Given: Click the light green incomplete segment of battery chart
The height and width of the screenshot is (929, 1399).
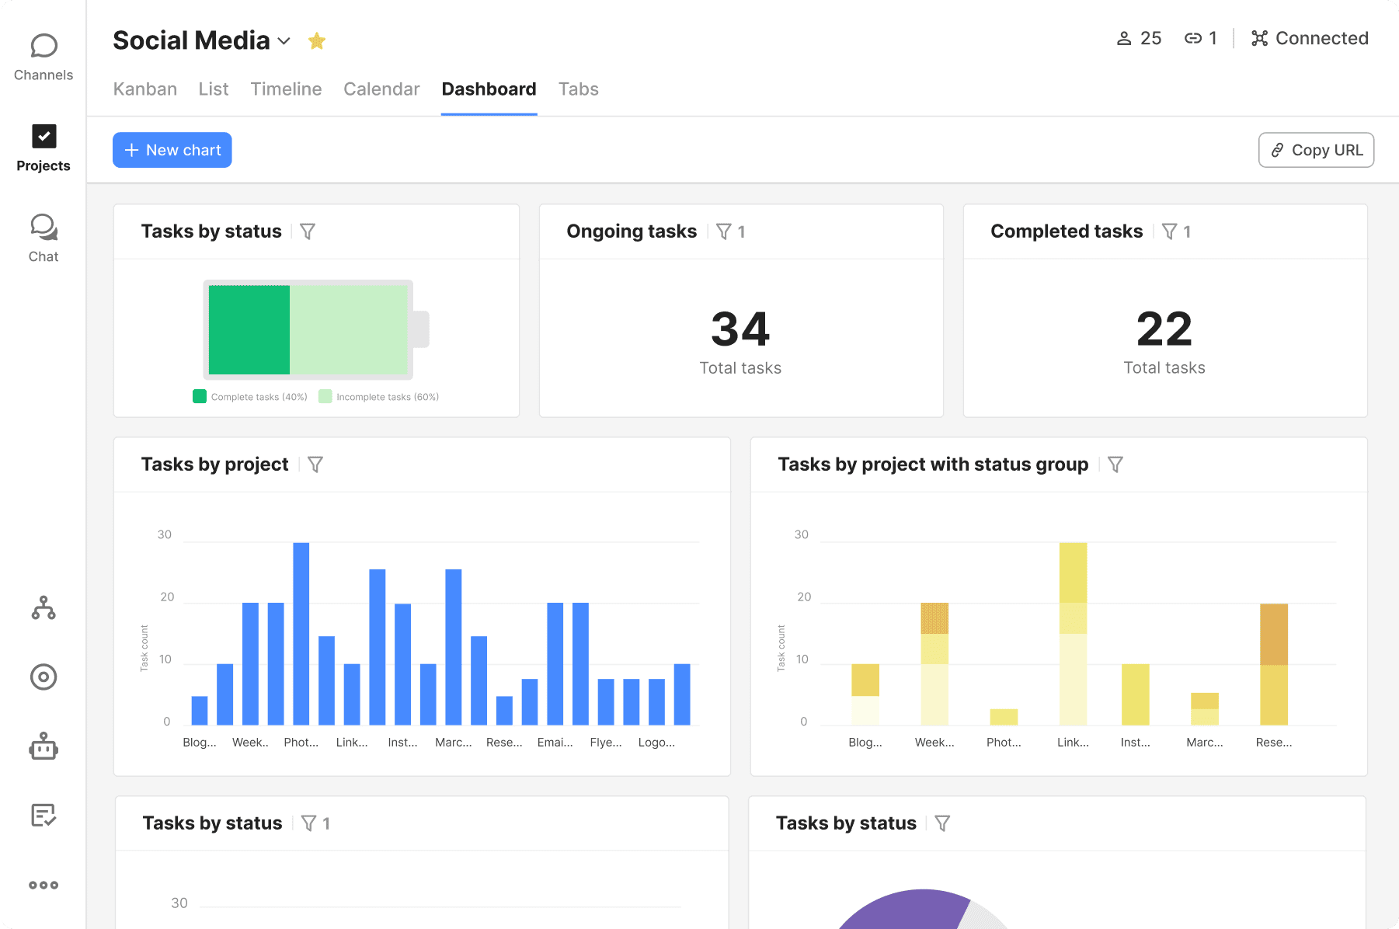Looking at the screenshot, I should tap(349, 330).
